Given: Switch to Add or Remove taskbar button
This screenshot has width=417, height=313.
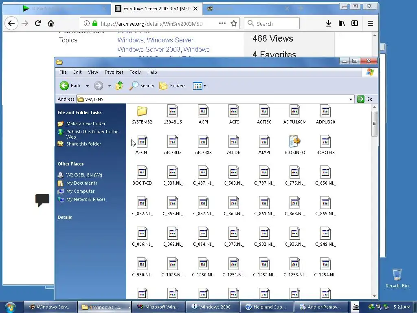Looking at the screenshot, I should click(x=321, y=307).
